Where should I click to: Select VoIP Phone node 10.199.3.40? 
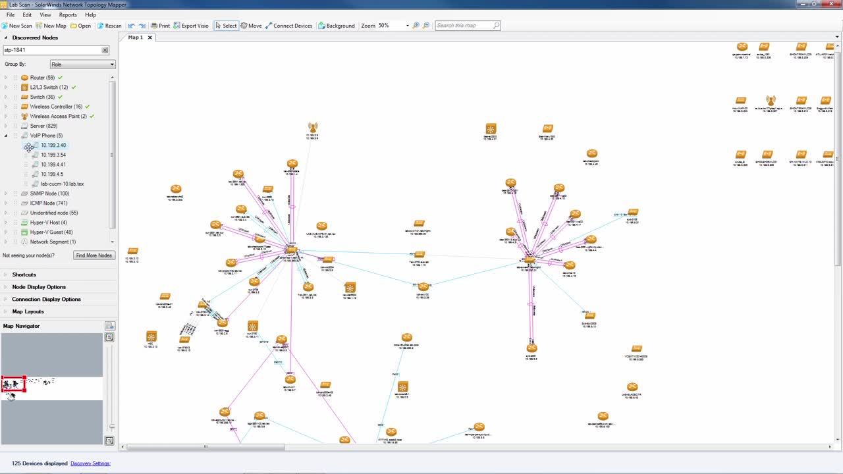coord(53,145)
